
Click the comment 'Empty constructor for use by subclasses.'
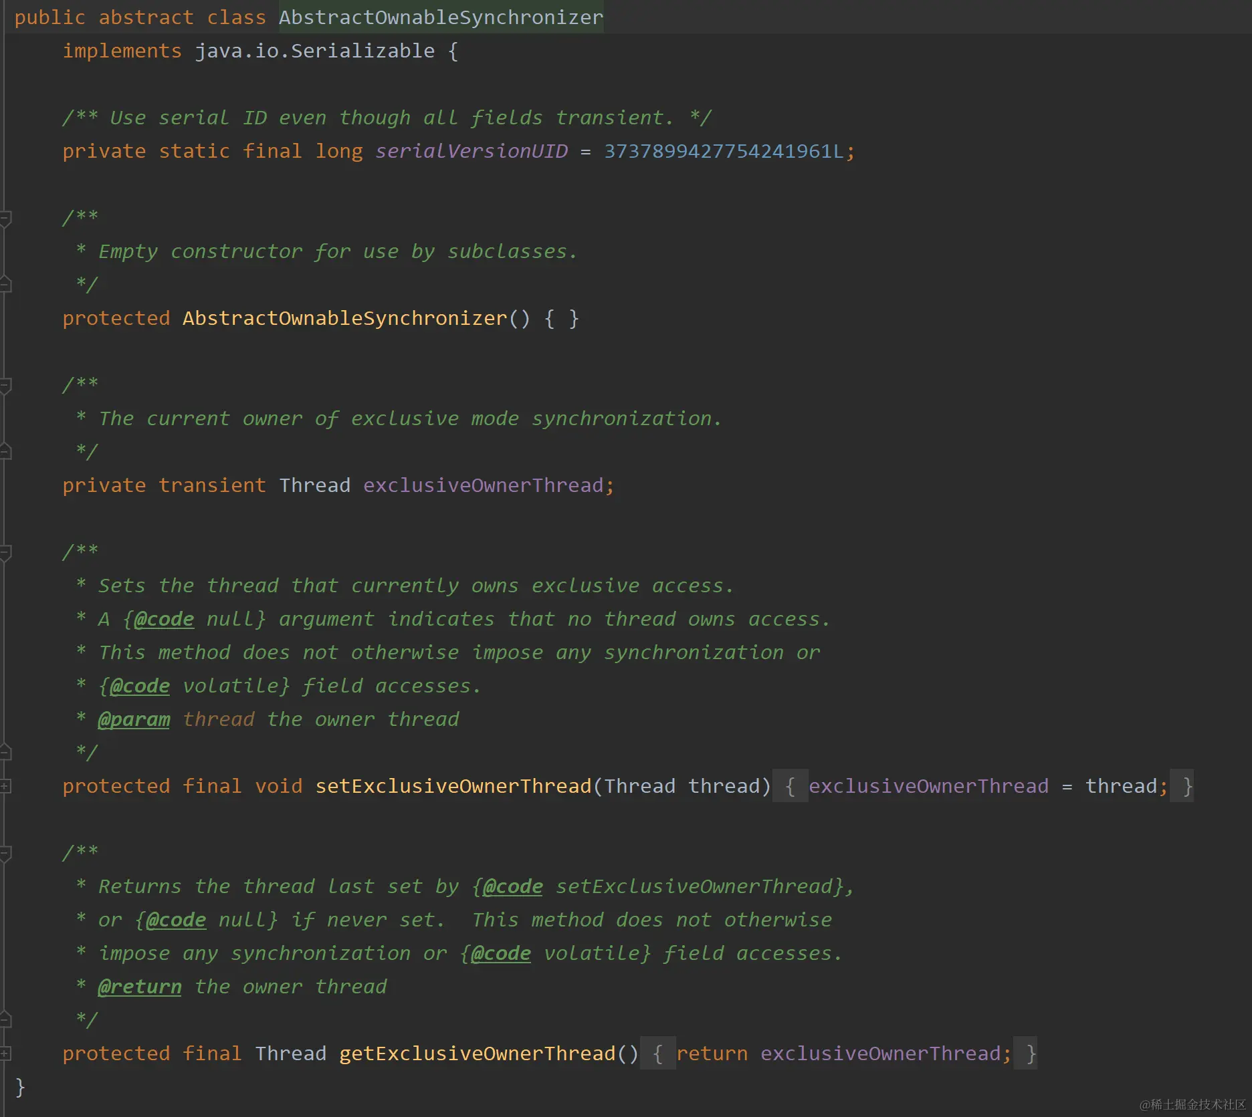tap(338, 251)
